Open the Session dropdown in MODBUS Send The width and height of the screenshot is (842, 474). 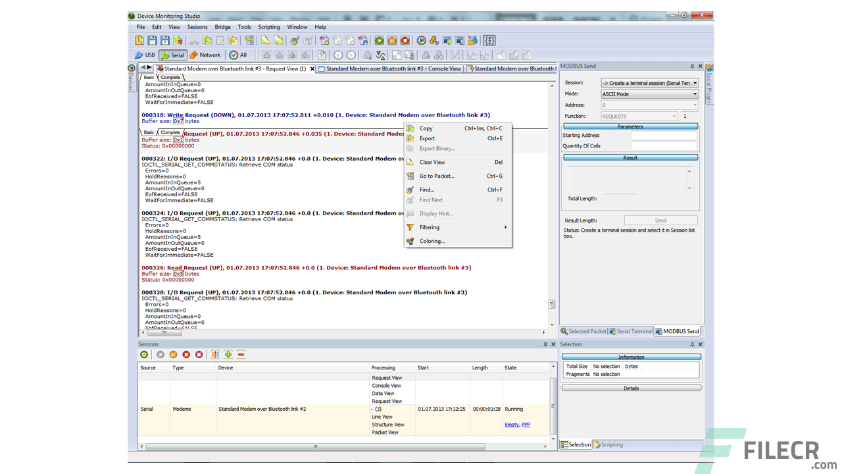[649, 83]
